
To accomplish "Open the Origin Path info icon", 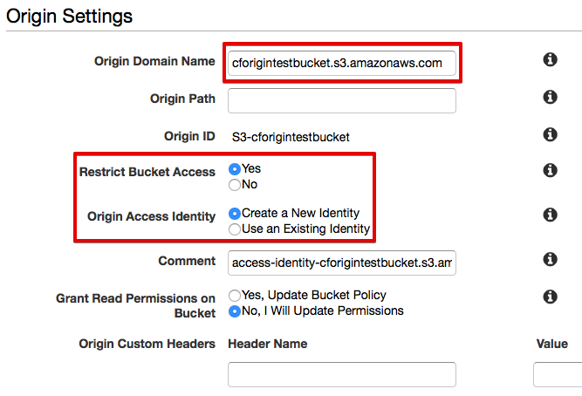I will pyautogui.click(x=550, y=97).
